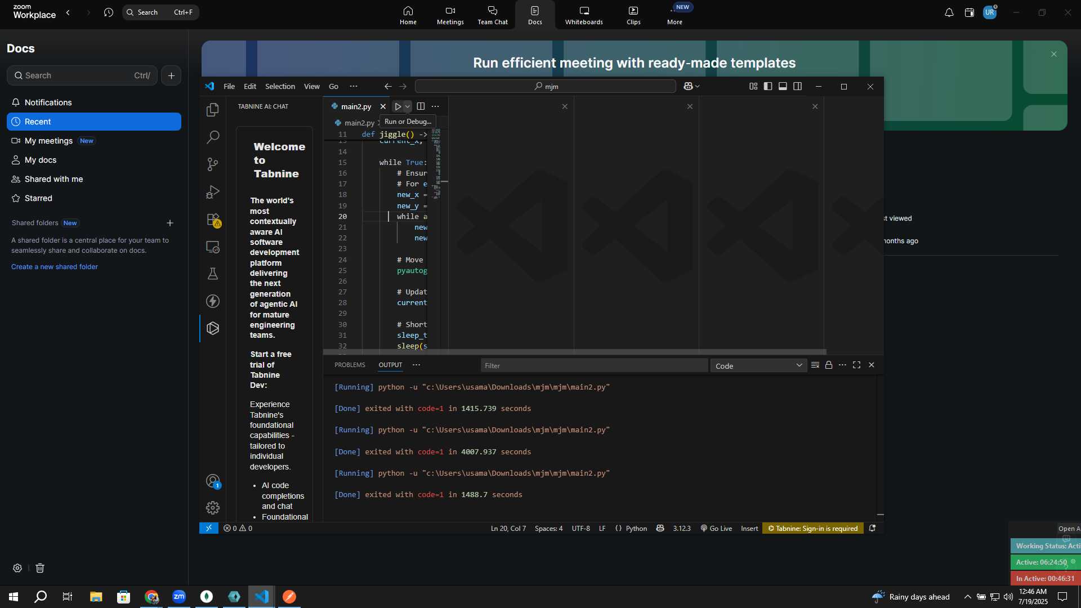The width and height of the screenshot is (1081, 608).
Task: Click the VS Code command center search mjm
Action: pyautogui.click(x=545, y=86)
